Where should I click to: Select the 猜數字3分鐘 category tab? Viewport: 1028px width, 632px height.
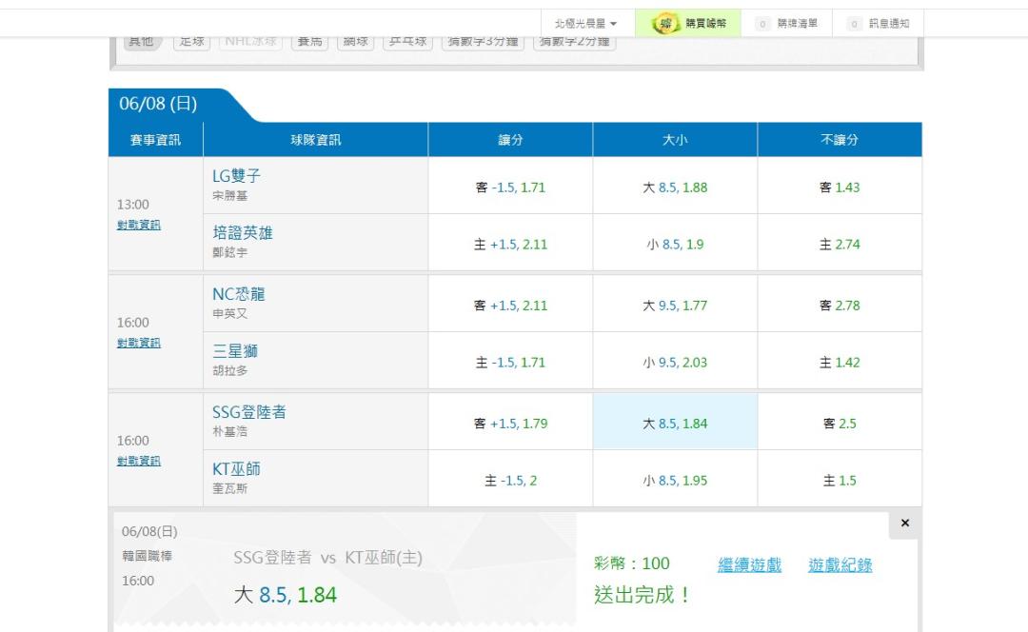pyautogui.click(x=483, y=43)
